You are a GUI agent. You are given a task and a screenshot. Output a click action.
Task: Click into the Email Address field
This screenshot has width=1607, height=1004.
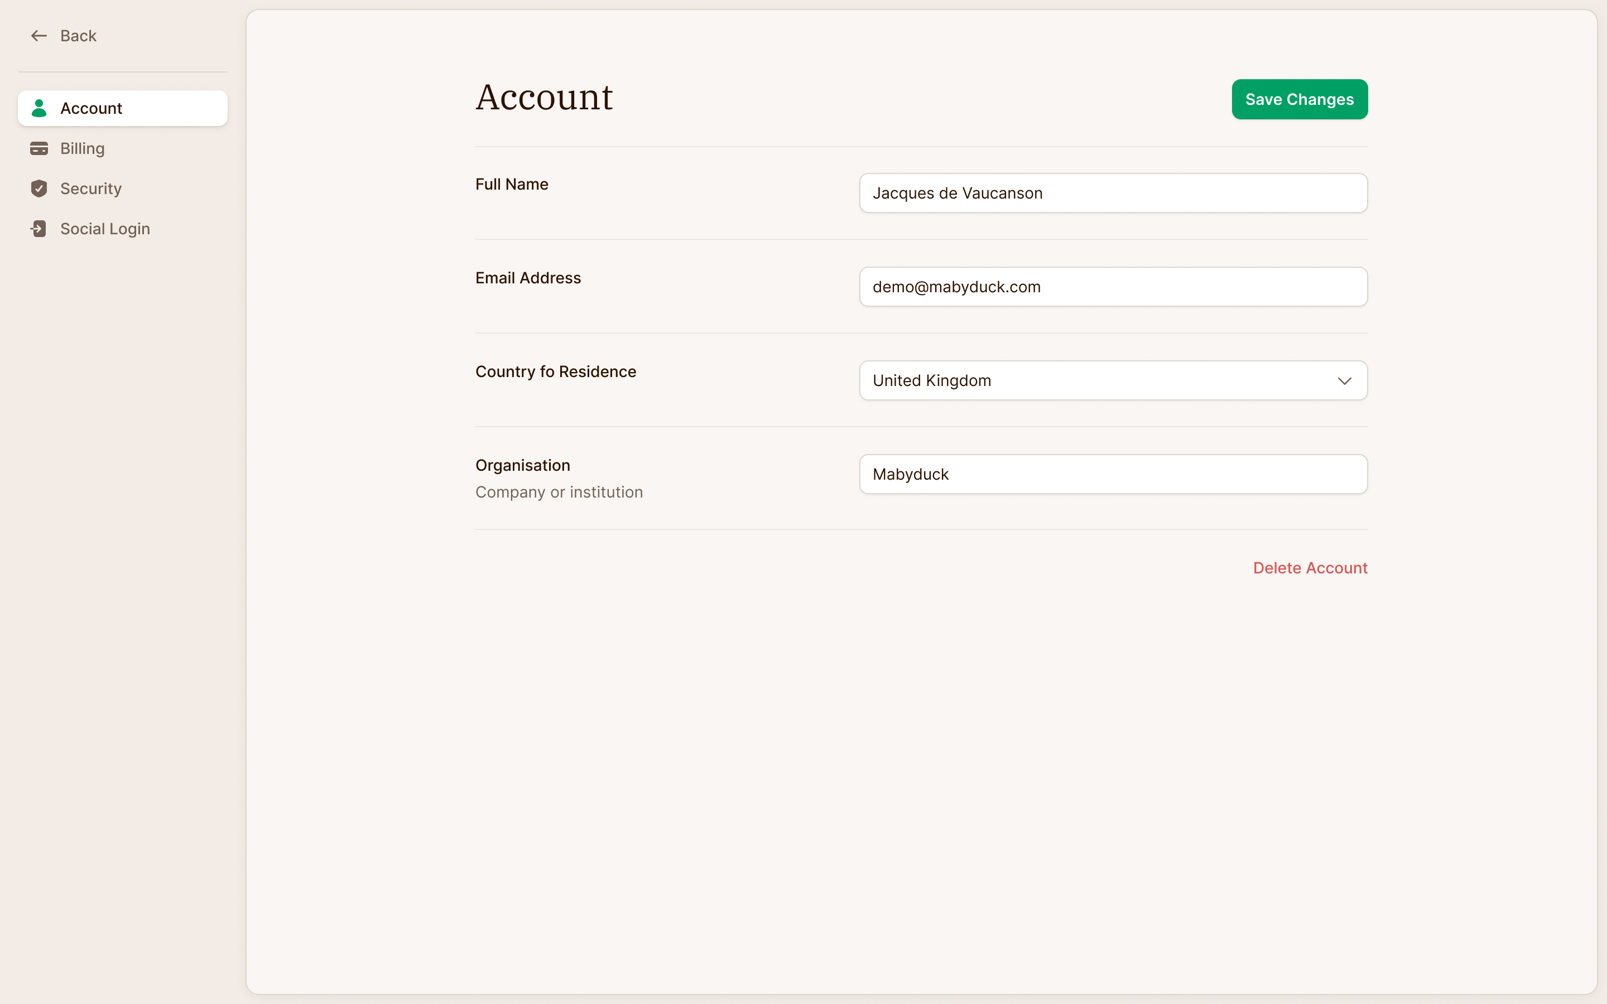pyautogui.click(x=1114, y=287)
